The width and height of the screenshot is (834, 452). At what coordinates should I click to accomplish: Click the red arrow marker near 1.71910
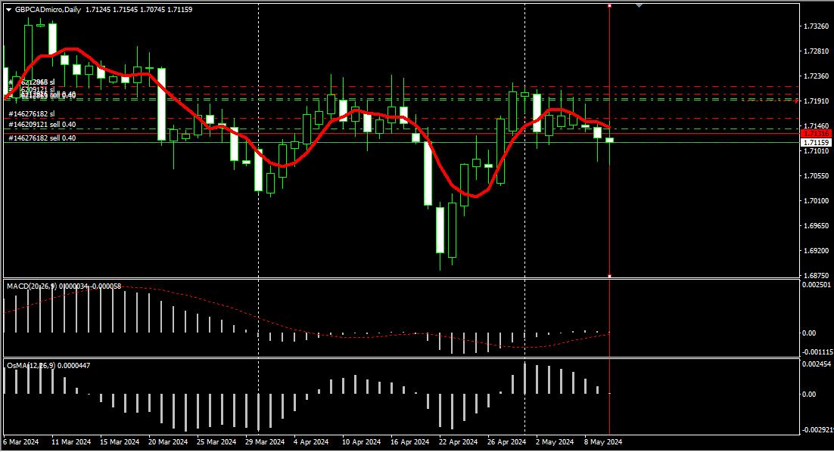coord(796,101)
